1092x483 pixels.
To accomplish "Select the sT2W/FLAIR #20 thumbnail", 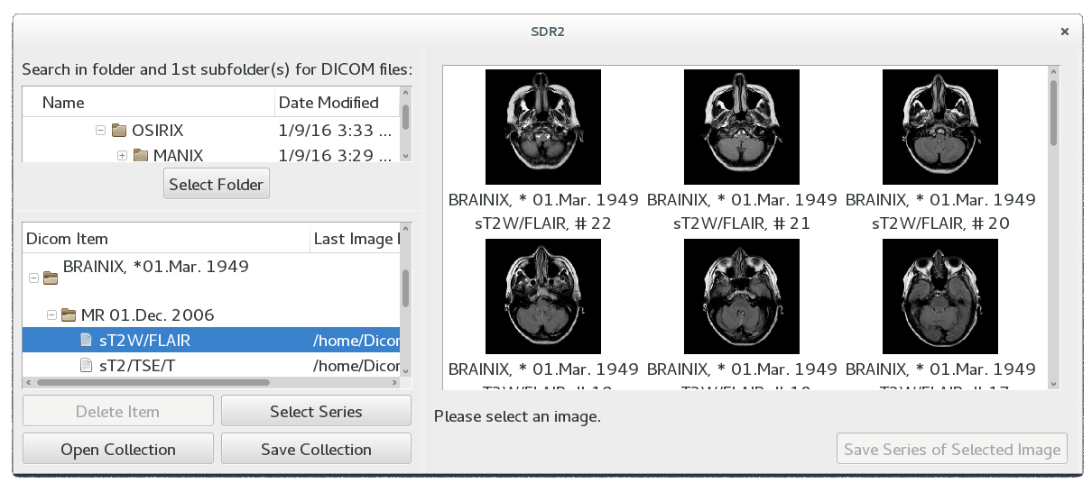I will coord(940,127).
